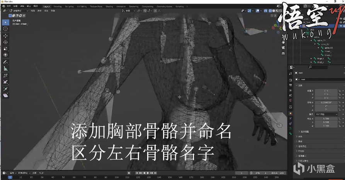Pick the green Extrude bone tool
The height and width of the screenshot is (180, 345).
click(x=5, y=89)
